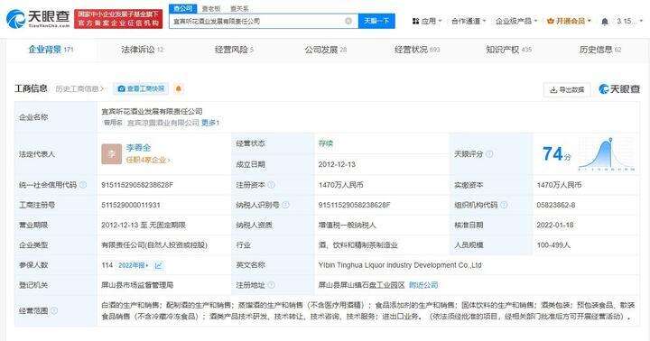Click the company name search field
Viewport: 650px width, 341px height.
[x=257, y=21]
